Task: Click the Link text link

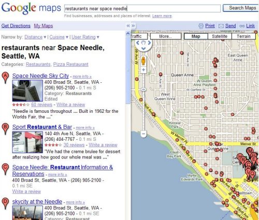Action: click(x=250, y=26)
